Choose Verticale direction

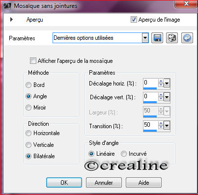(28, 145)
